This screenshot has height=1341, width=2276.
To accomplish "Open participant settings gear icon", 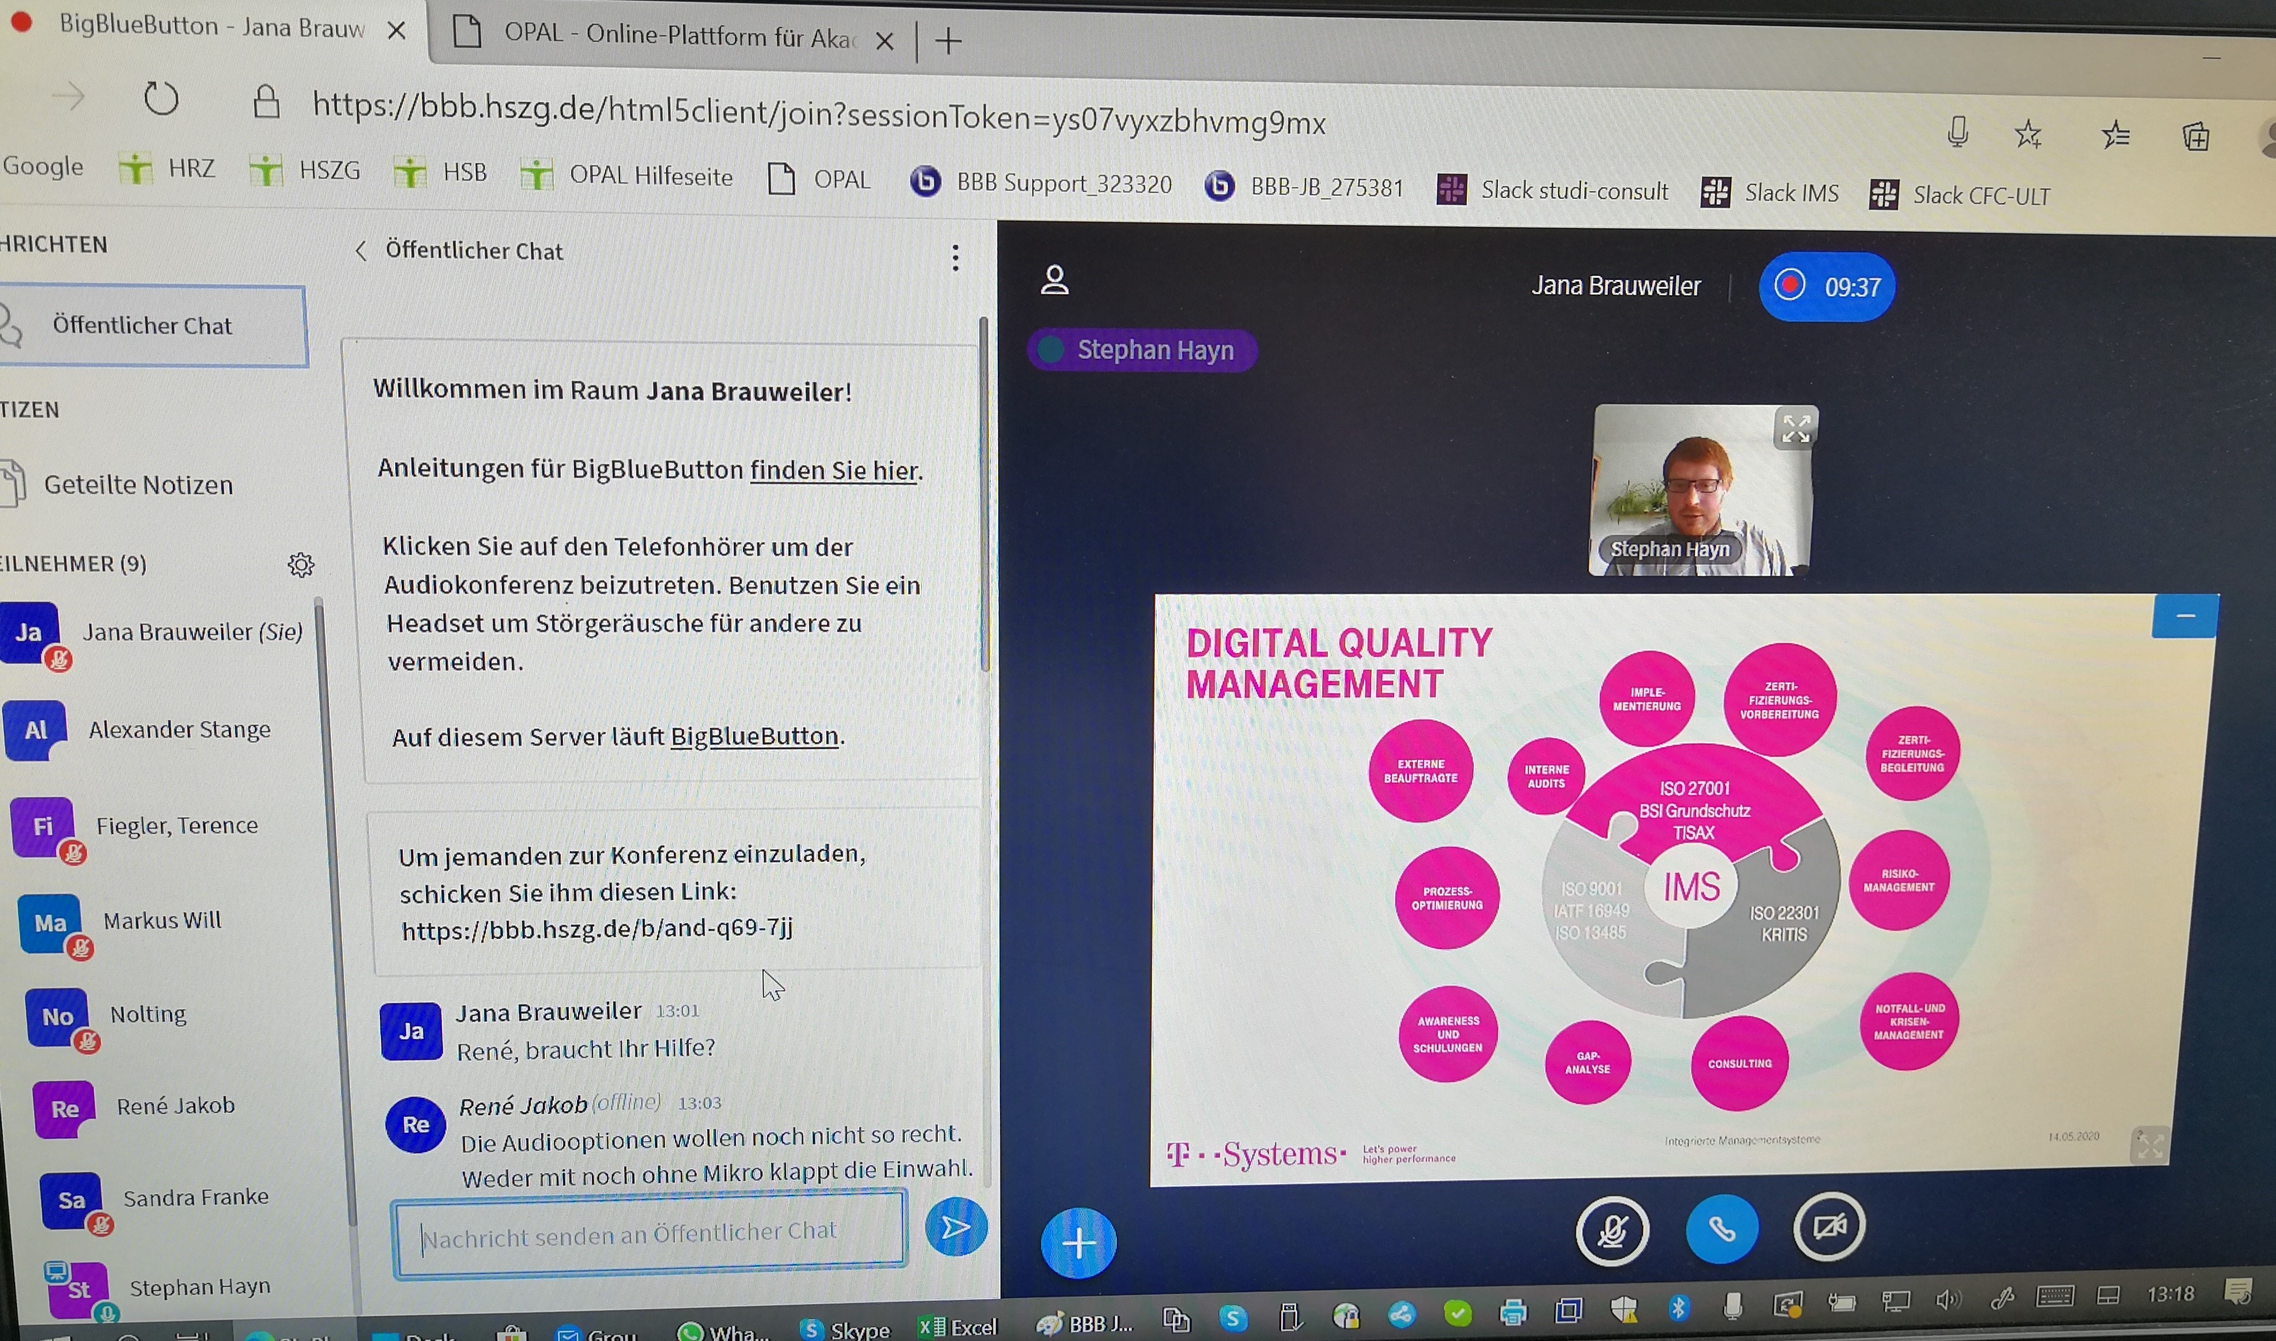I will tap(301, 565).
